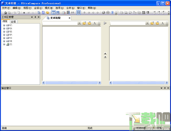Close the 文本比较 tab

click(x=69, y=18)
